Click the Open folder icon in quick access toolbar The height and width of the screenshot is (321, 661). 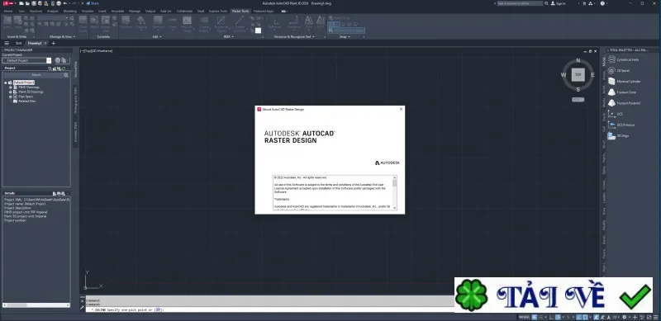[28, 3]
